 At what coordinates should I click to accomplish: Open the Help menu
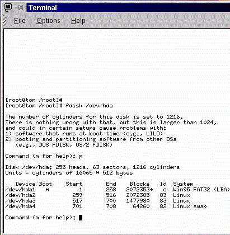[78, 21]
